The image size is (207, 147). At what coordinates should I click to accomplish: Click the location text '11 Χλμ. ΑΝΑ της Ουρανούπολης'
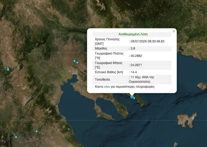coord(142,79)
